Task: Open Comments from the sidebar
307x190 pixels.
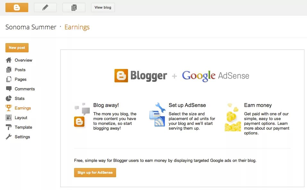Action: point(25,89)
